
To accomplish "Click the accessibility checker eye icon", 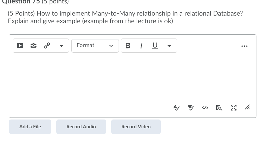I will (191, 108).
